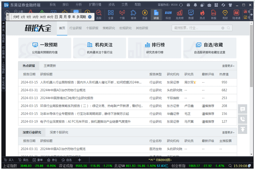Switch to the 王牌更新 tab
This screenshot has height=170, width=255.
[x=50, y=66]
